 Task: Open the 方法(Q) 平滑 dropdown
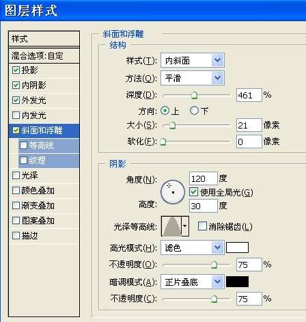[x=193, y=78]
